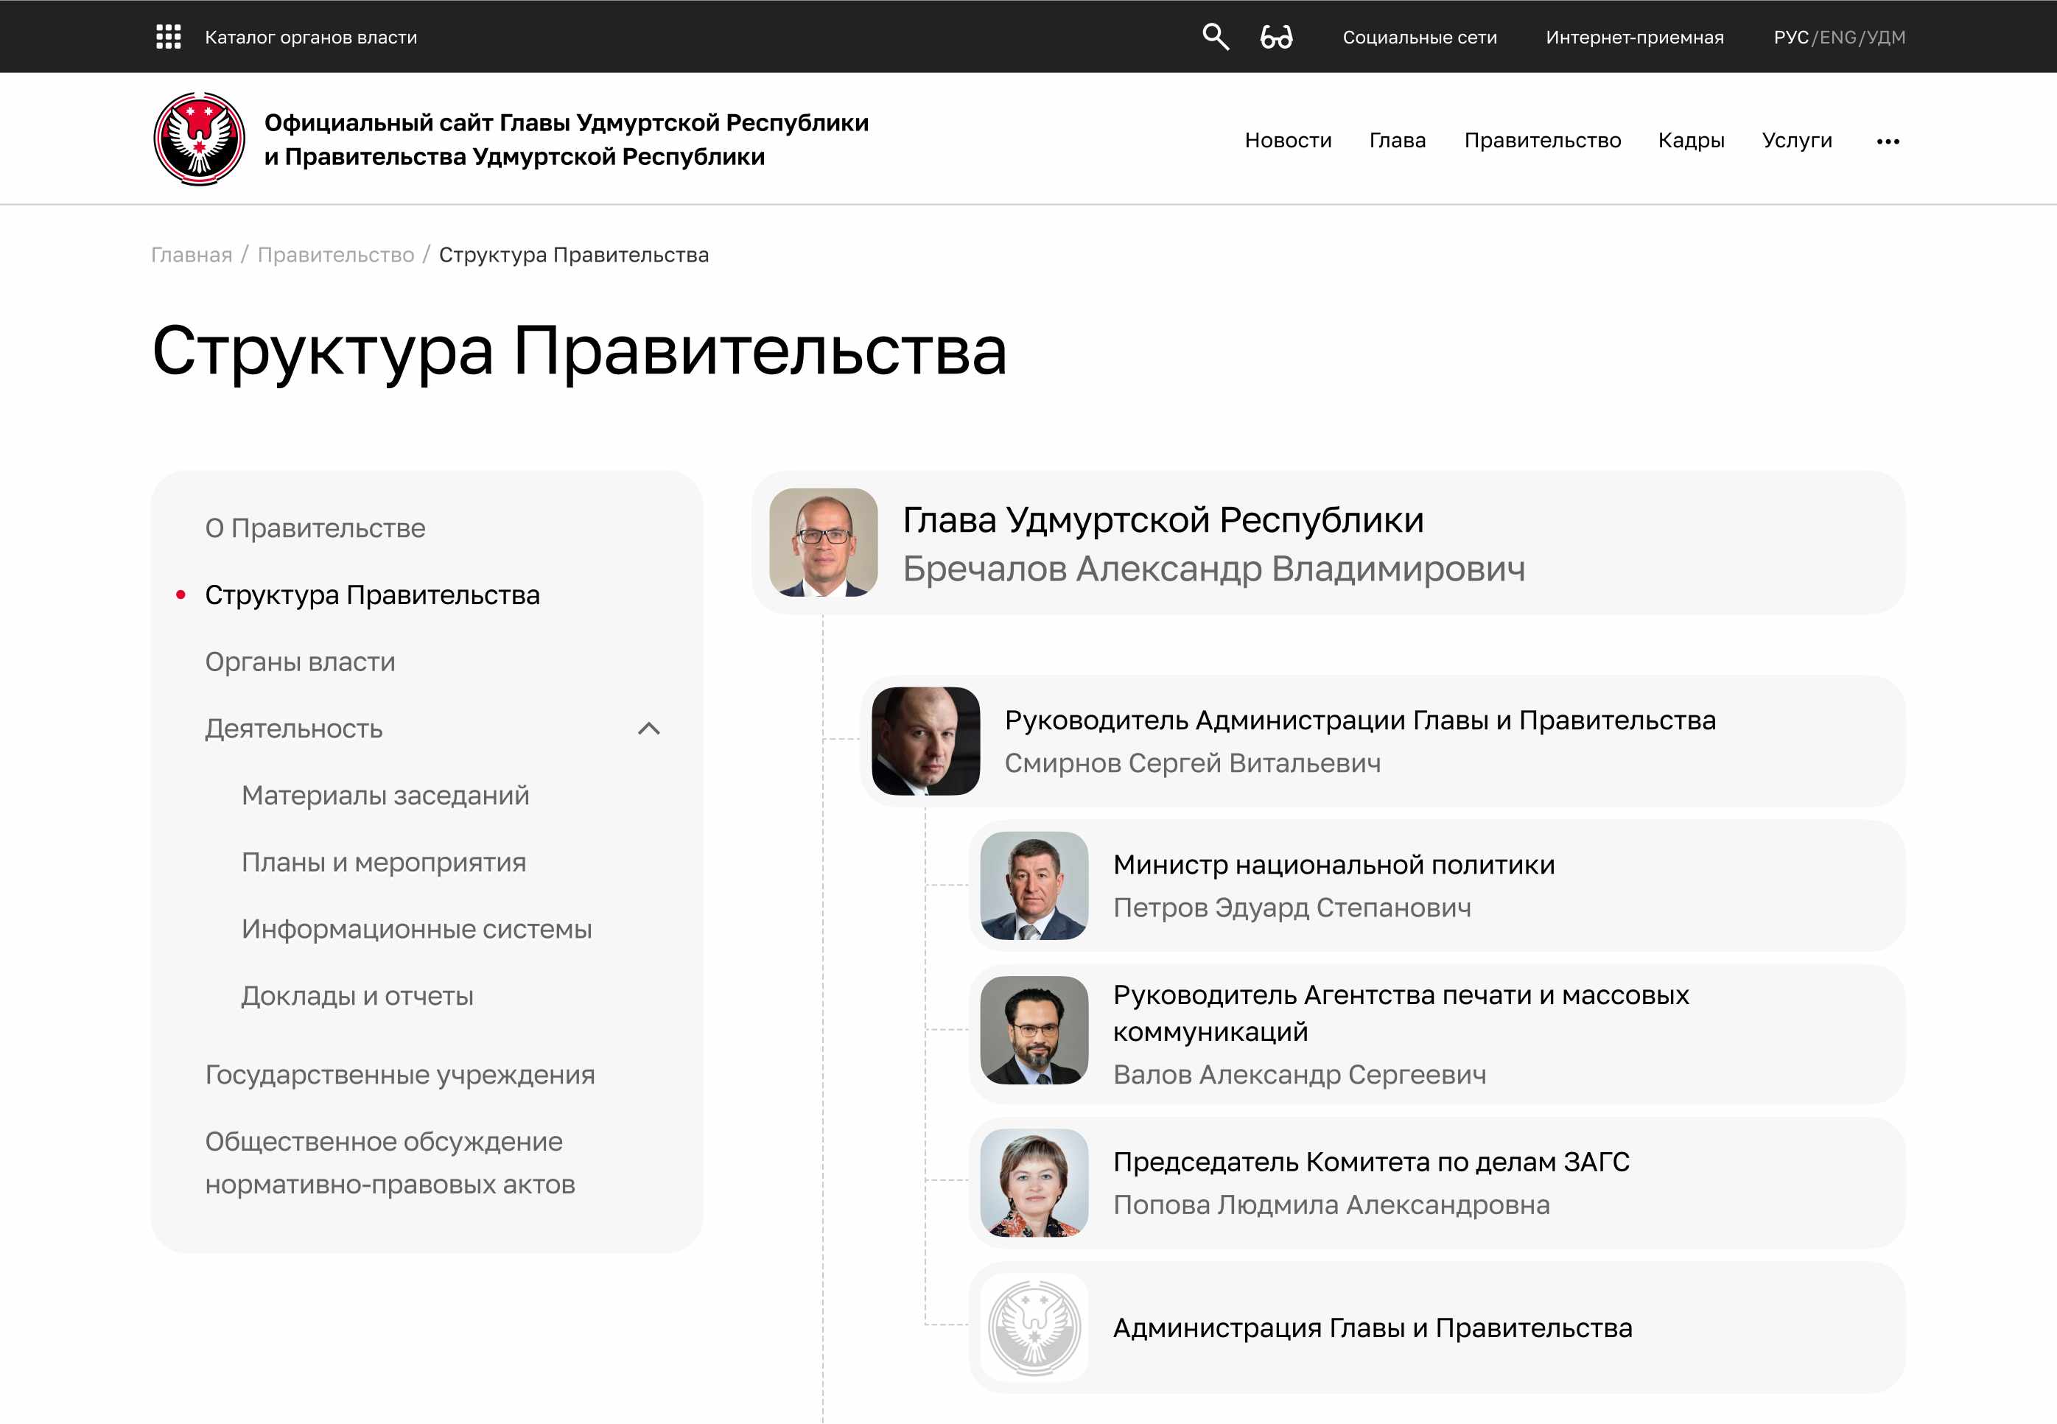
Task: Switch language to ENG
Action: [x=1837, y=38]
